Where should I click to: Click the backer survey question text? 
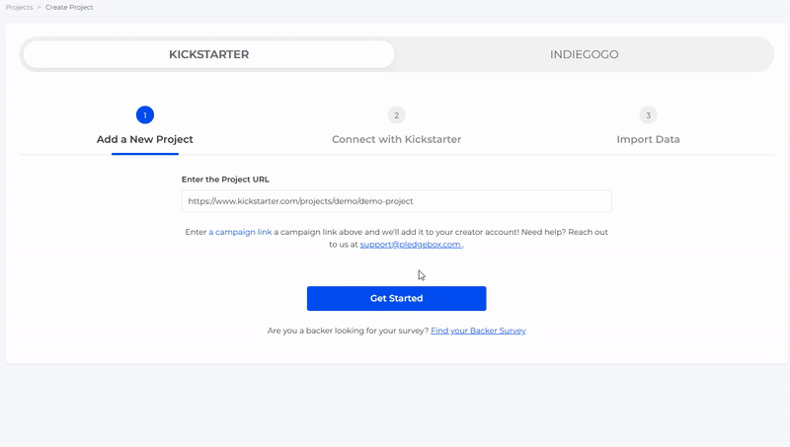[x=348, y=331]
